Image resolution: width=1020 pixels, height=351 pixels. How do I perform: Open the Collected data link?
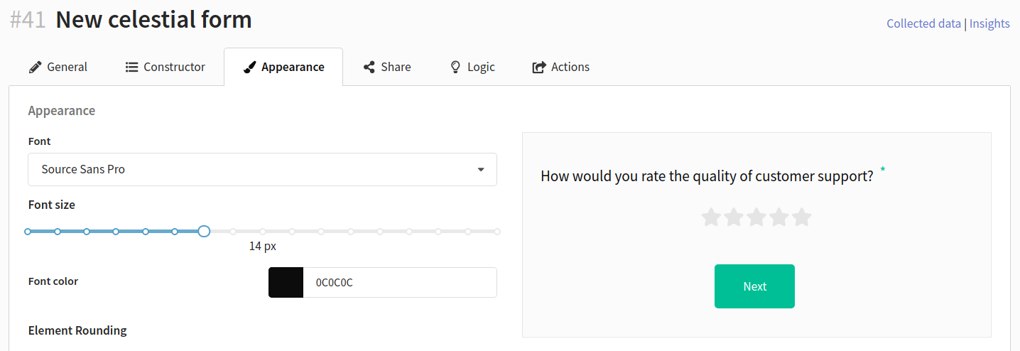point(923,23)
